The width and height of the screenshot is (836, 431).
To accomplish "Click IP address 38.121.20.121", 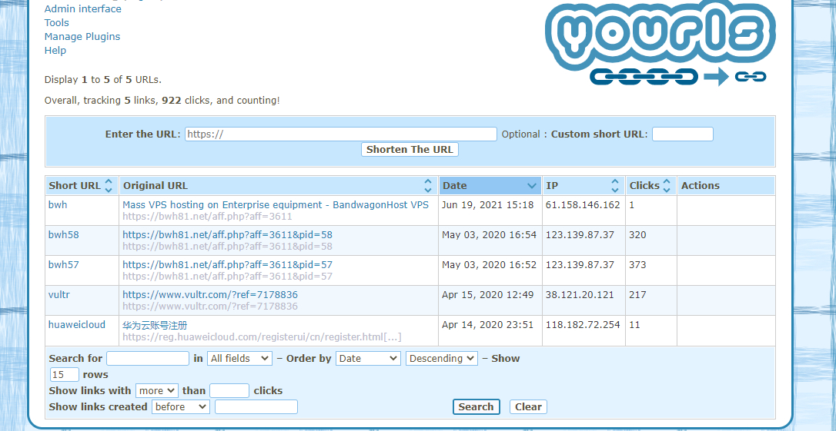I will point(580,294).
